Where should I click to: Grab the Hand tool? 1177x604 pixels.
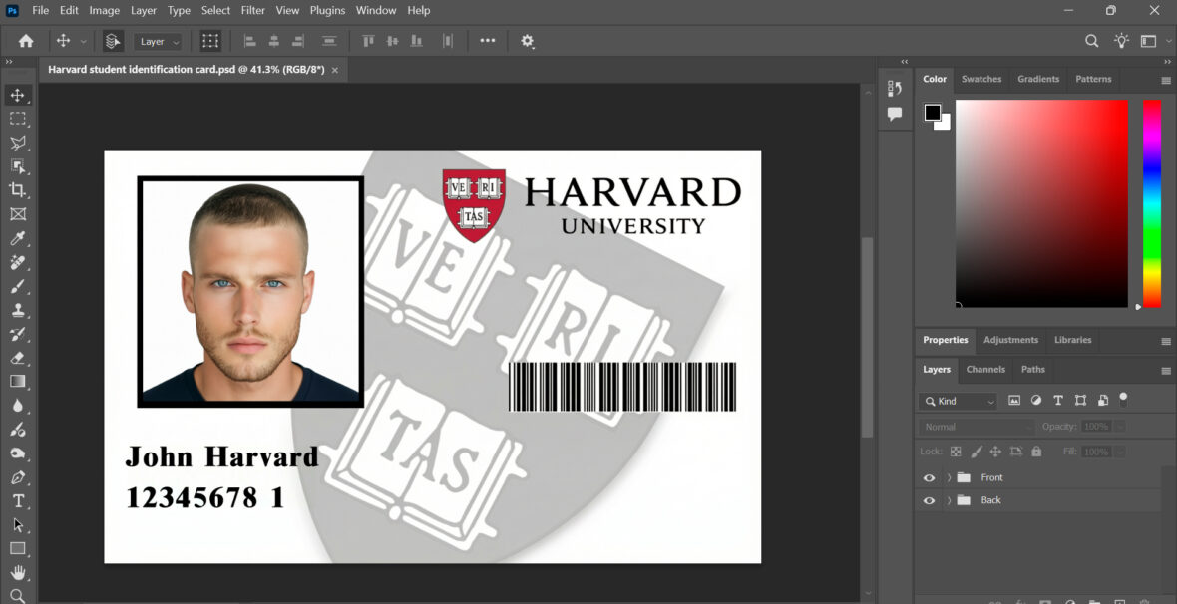click(18, 572)
